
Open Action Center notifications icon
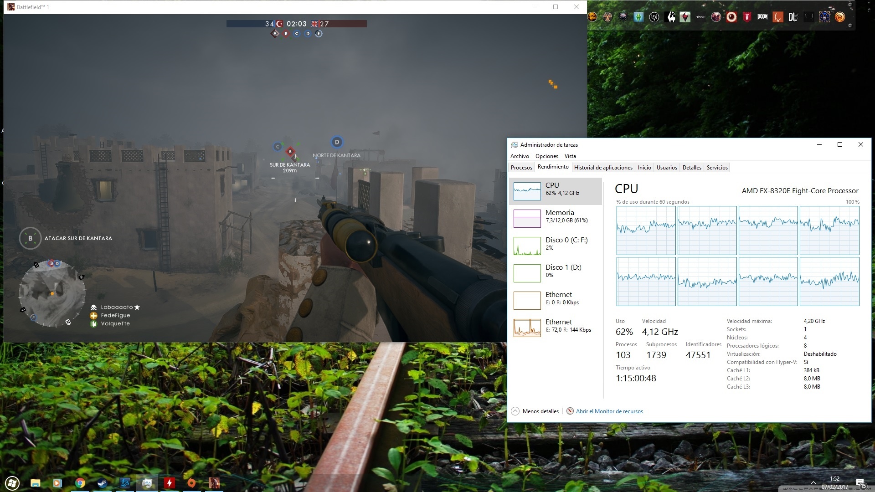pyautogui.click(x=860, y=483)
